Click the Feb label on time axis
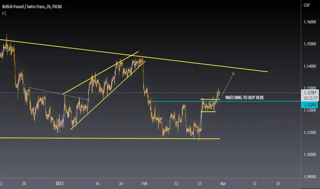The width and height of the screenshot is (320, 189). [x=145, y=184]
